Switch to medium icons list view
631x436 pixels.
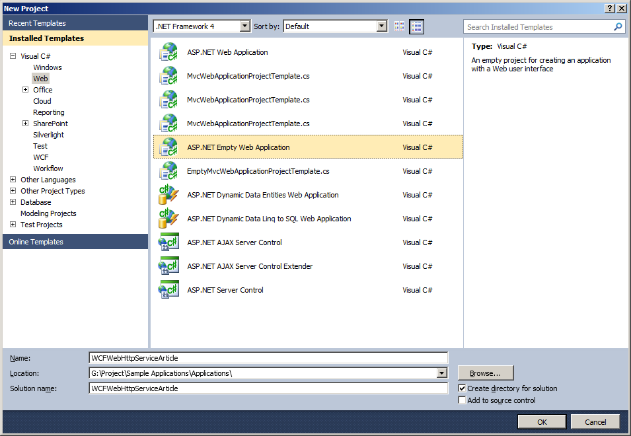pyautogui.click(x=416, y=26)
